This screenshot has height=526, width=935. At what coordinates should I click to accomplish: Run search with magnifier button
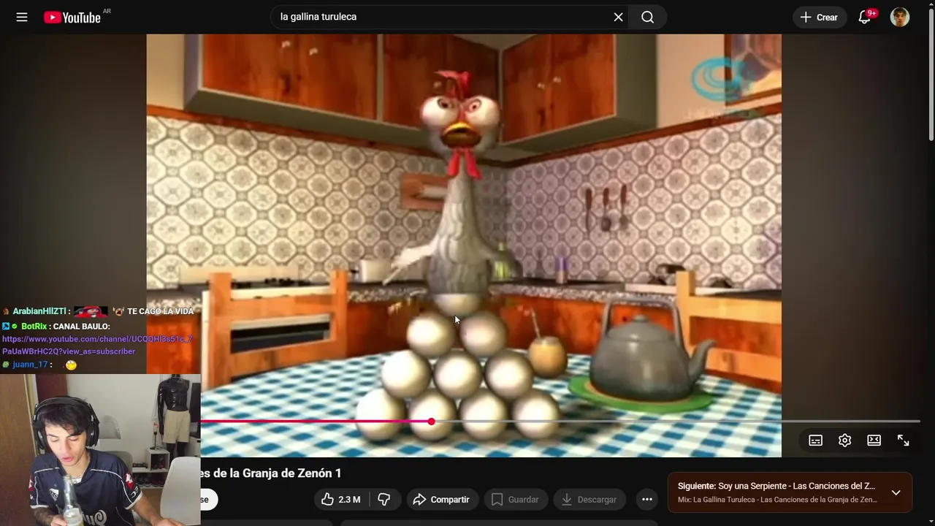[x=648, y=17]
